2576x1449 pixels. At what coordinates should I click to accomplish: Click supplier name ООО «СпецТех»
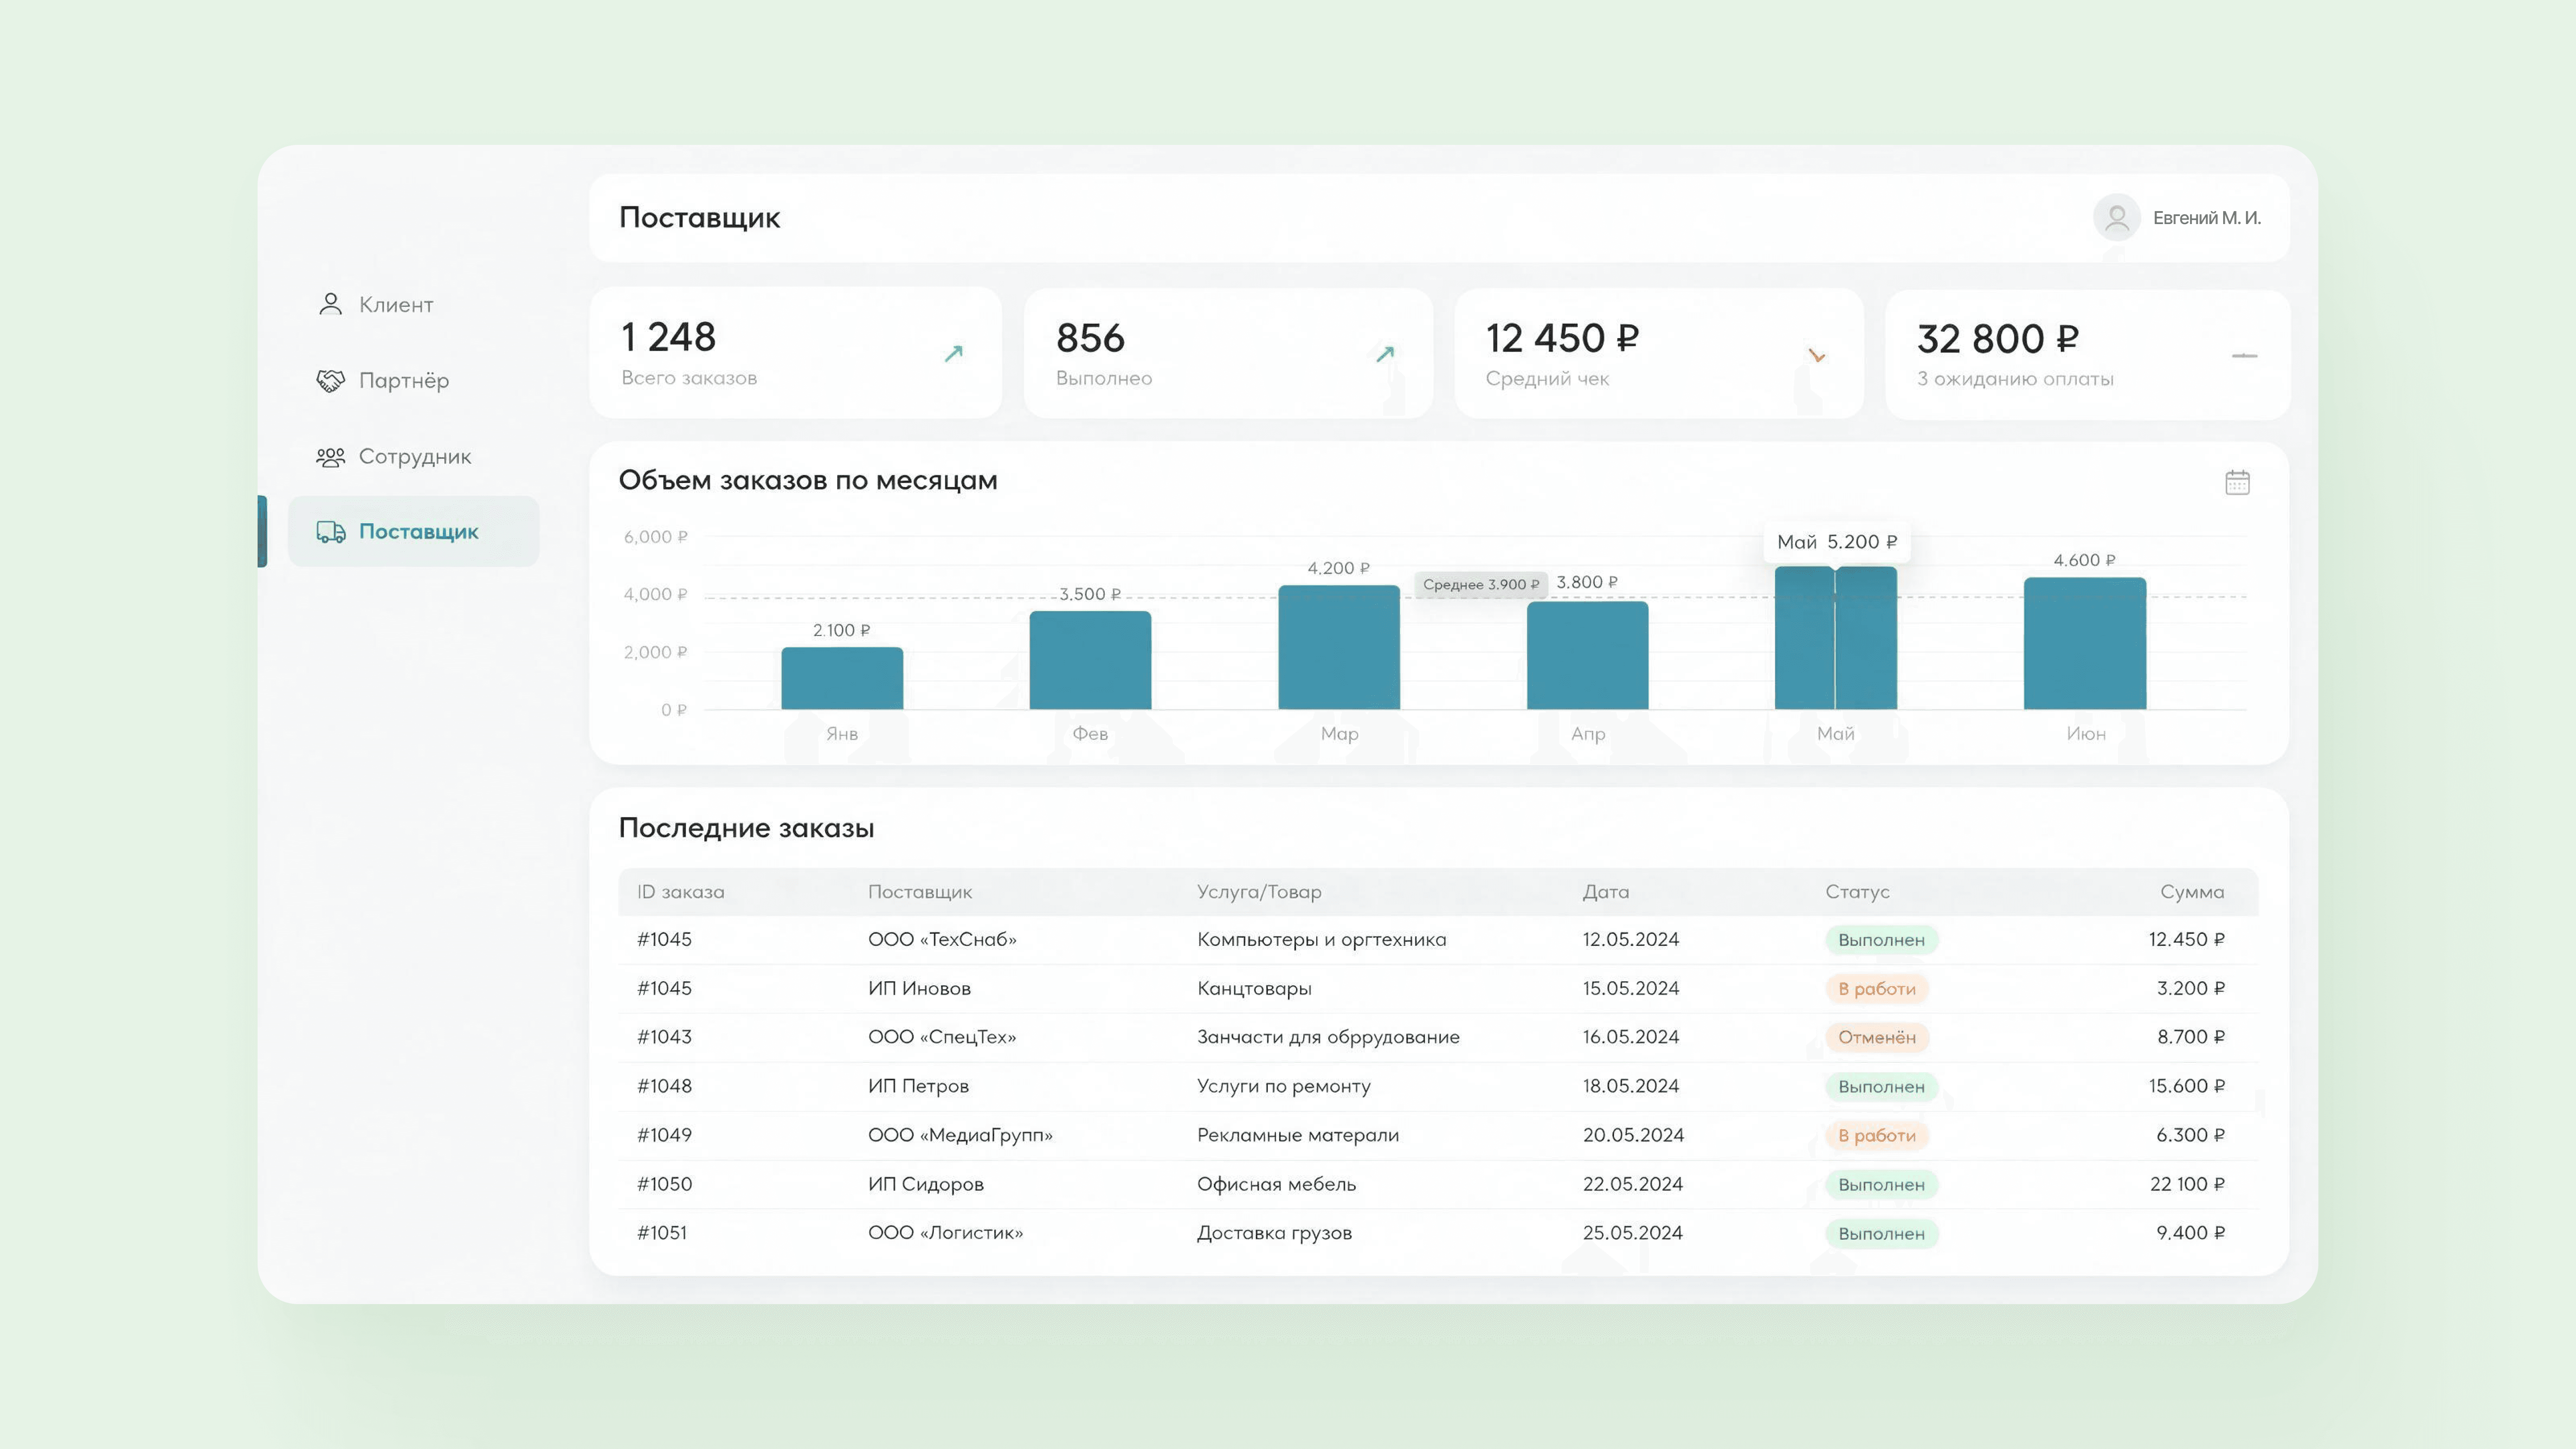click(x=942, y=1038)
